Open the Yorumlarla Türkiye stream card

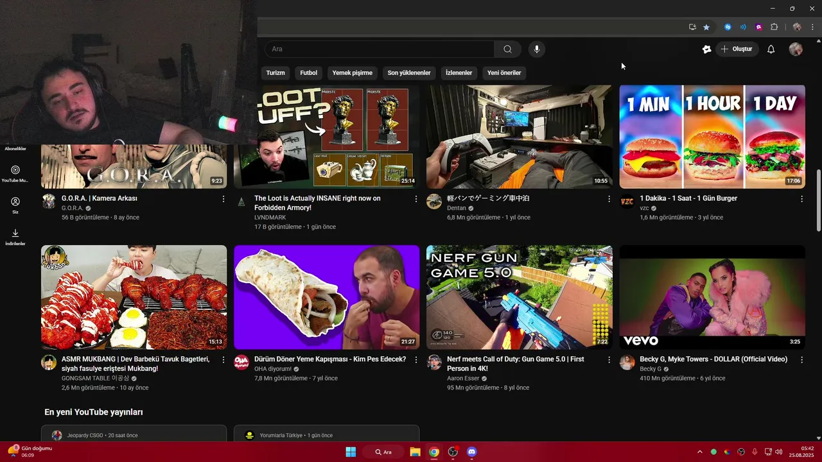click(x=327, y=434)
